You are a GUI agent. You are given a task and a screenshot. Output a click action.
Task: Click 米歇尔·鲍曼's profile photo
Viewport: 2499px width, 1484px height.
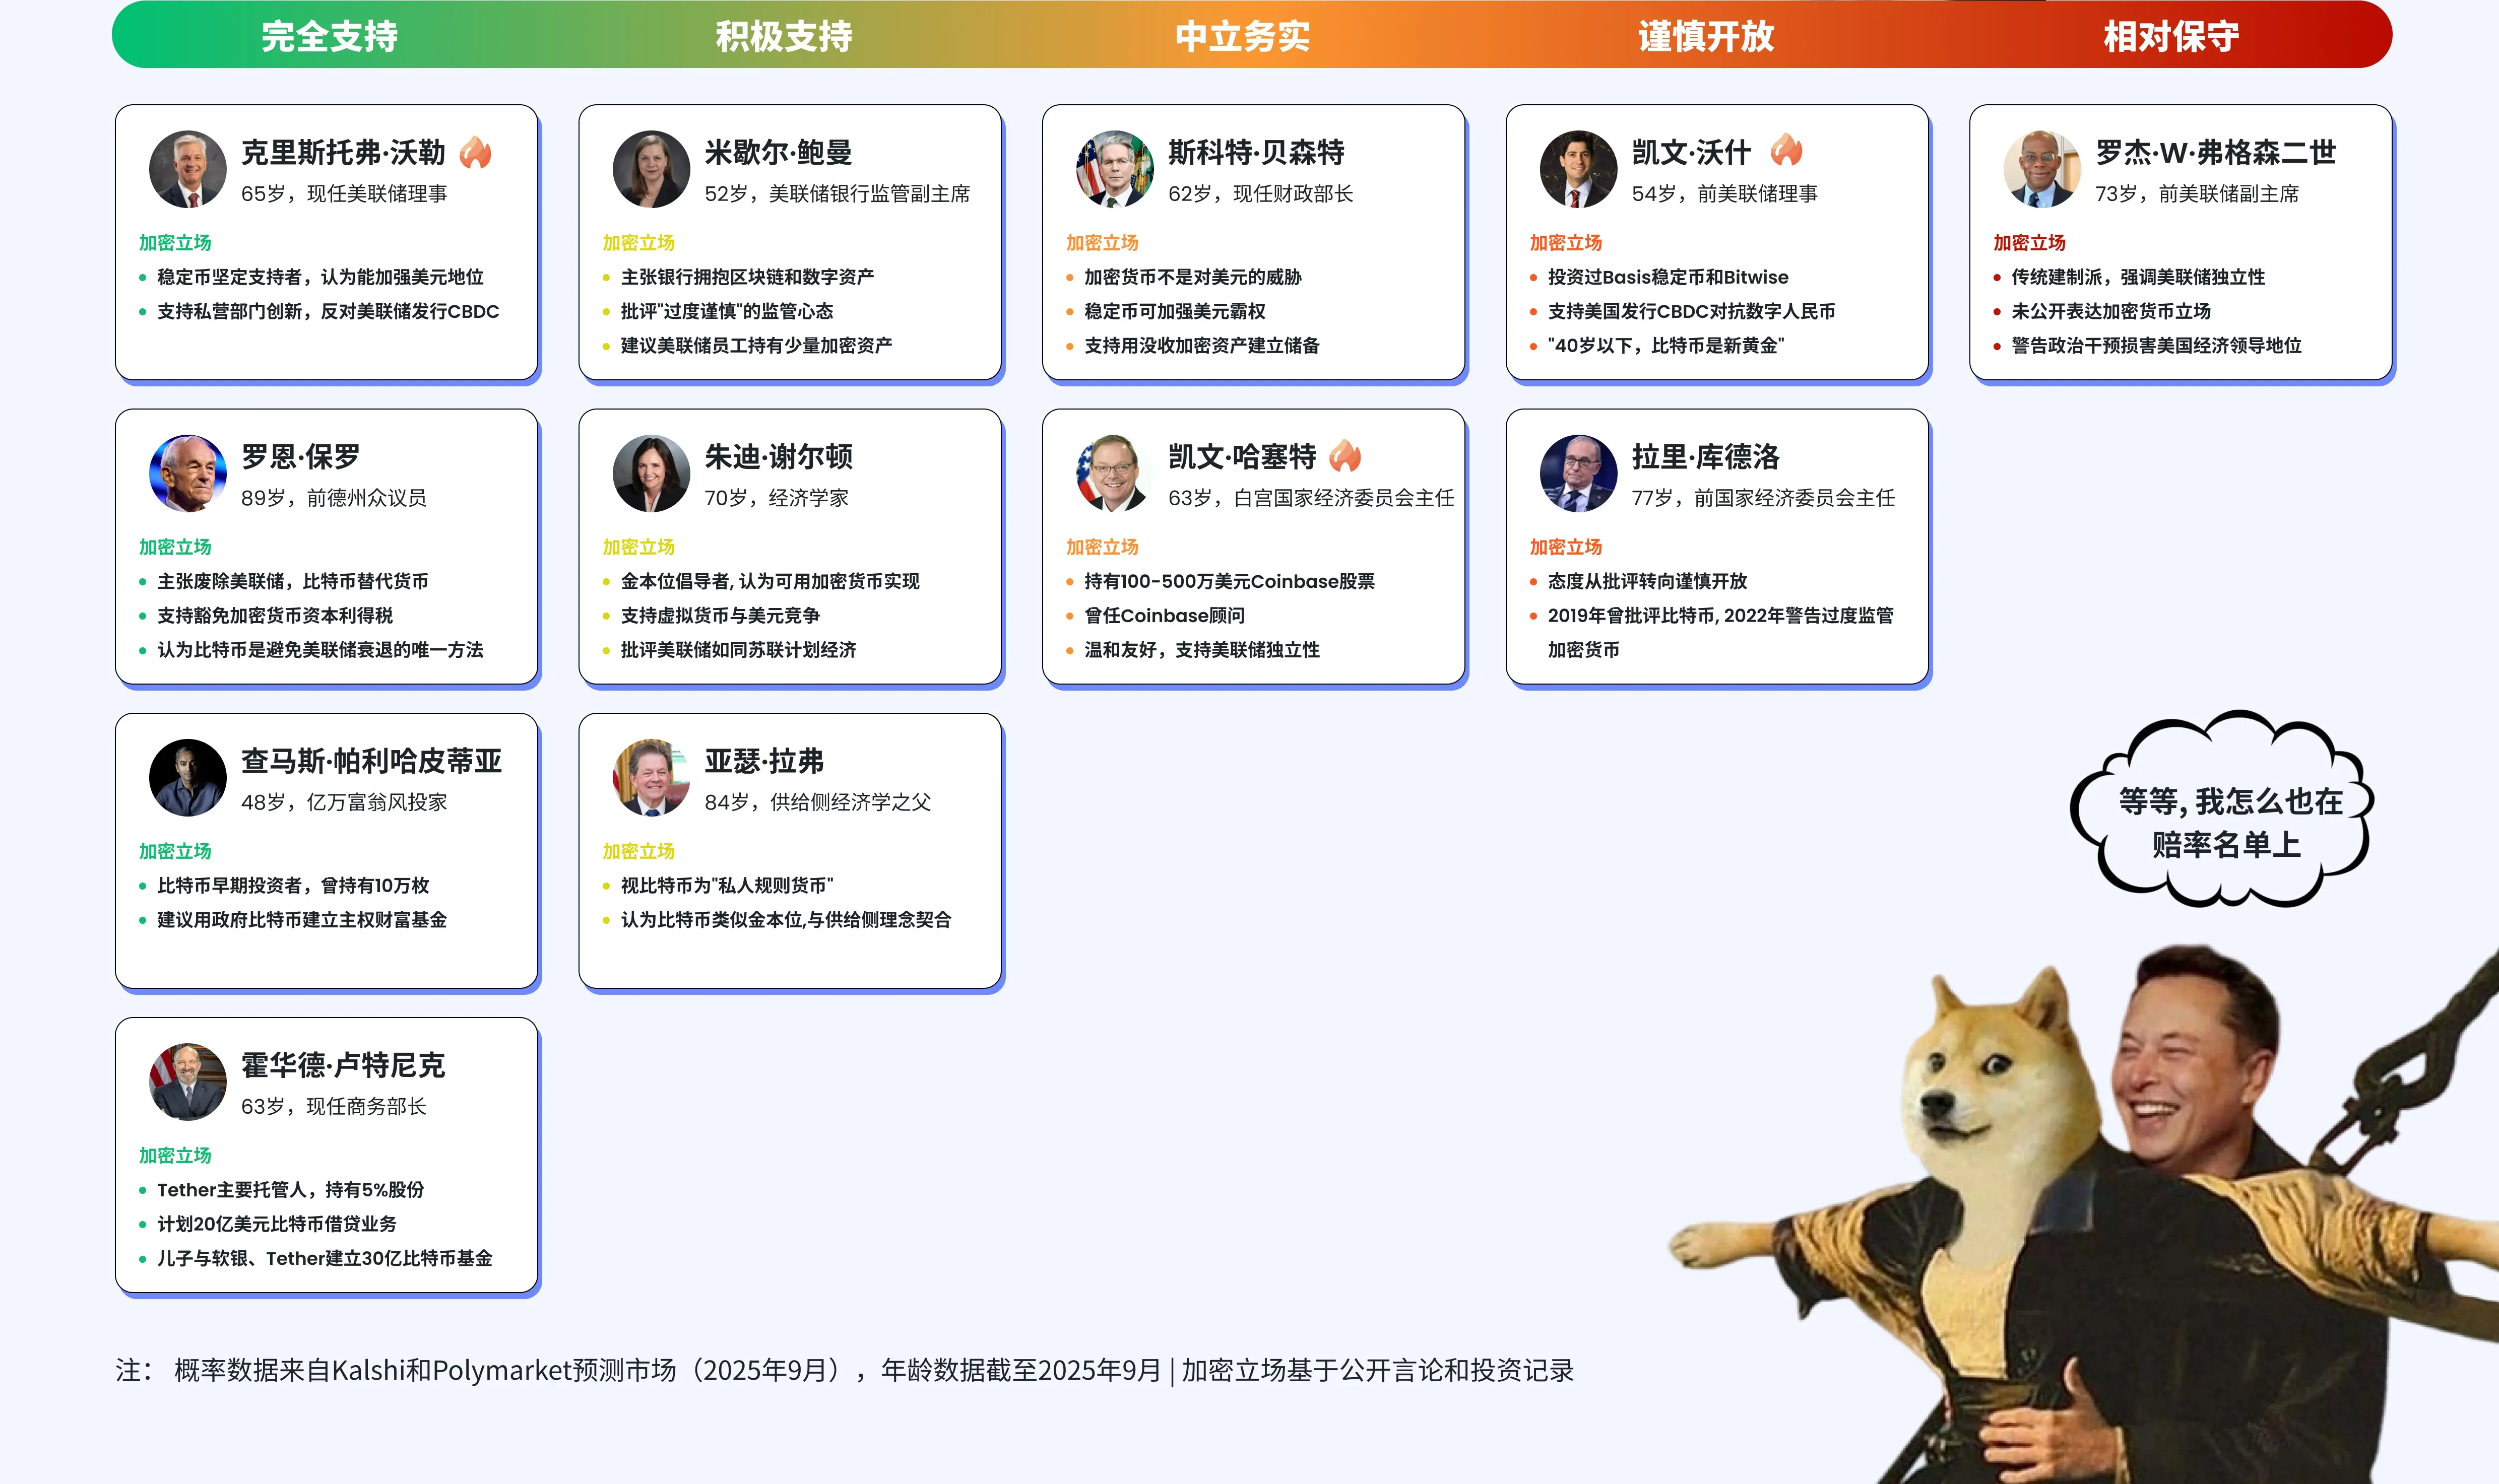coord(650,169)
